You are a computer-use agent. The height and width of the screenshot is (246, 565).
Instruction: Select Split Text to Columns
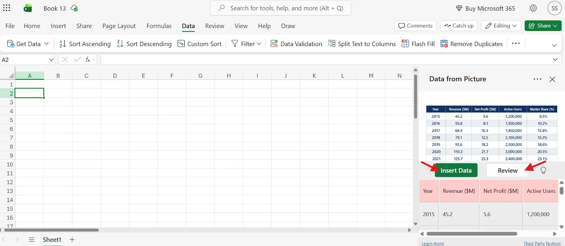pyautogui.click(x=362, y=44)
